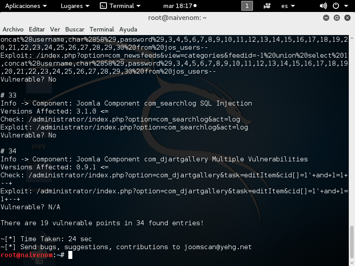The width and height of the screenshot is (355, 266).
Task: Click the window title root@naivenom: ~
Action: point(177,18)
